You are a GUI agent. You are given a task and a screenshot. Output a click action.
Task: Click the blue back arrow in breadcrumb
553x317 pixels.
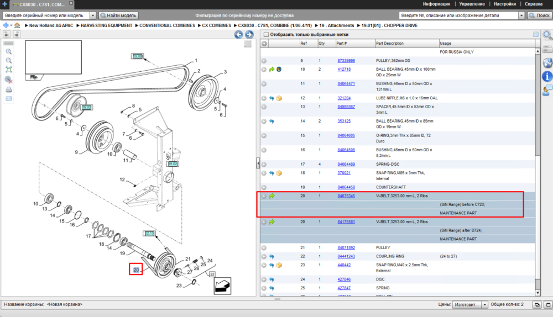click(6, 25)
